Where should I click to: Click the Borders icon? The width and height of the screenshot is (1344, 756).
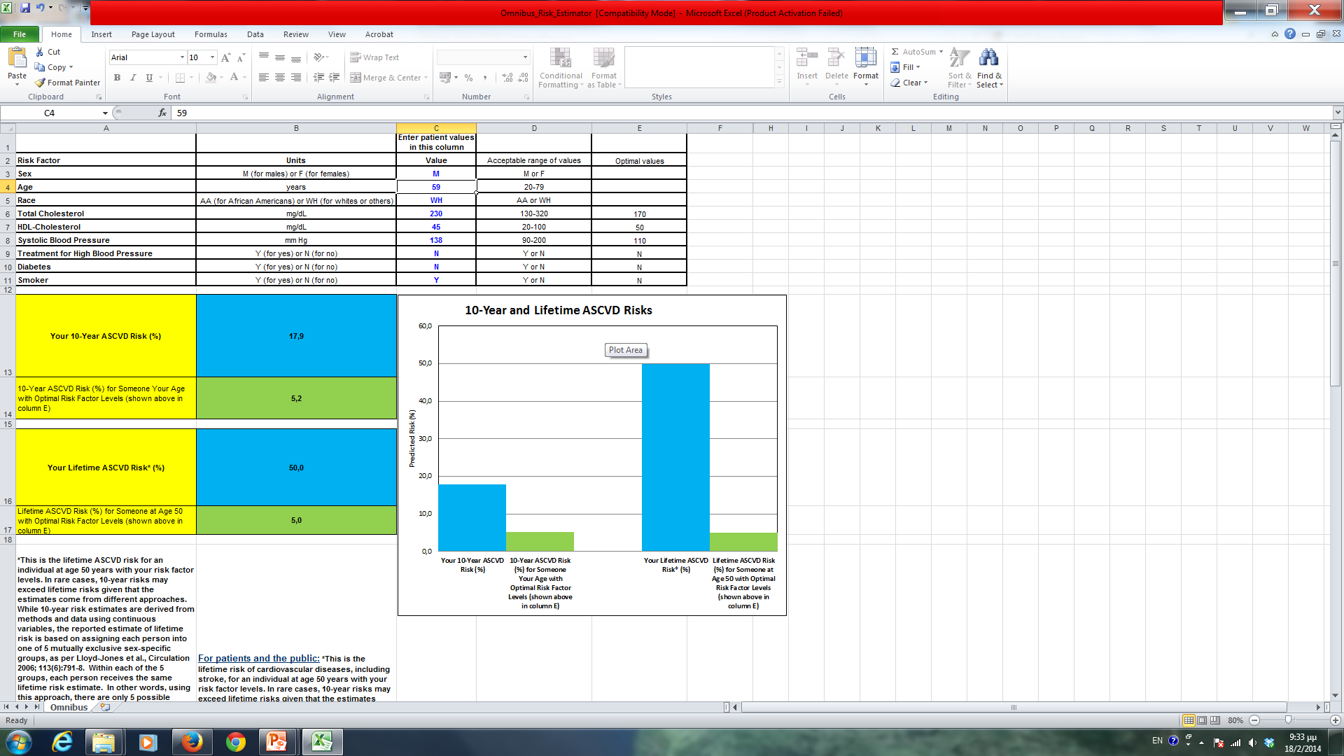point(180,78)
